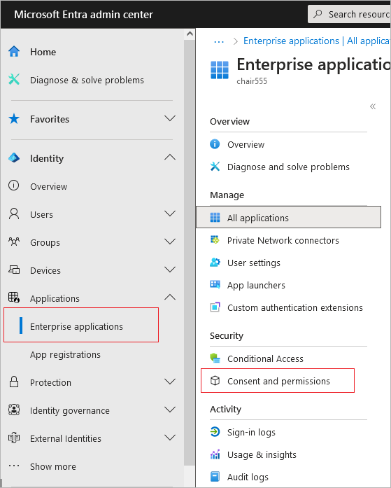This screenshot has height=488, width=391.
Task: Click the Microsoft Entra admin center title
Action: (83, 14)
